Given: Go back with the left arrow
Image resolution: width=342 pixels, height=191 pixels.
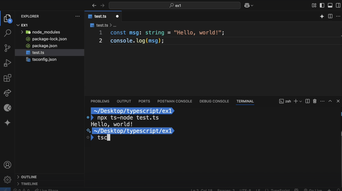Looking at the screenshot, I should (x=94, y=5).
